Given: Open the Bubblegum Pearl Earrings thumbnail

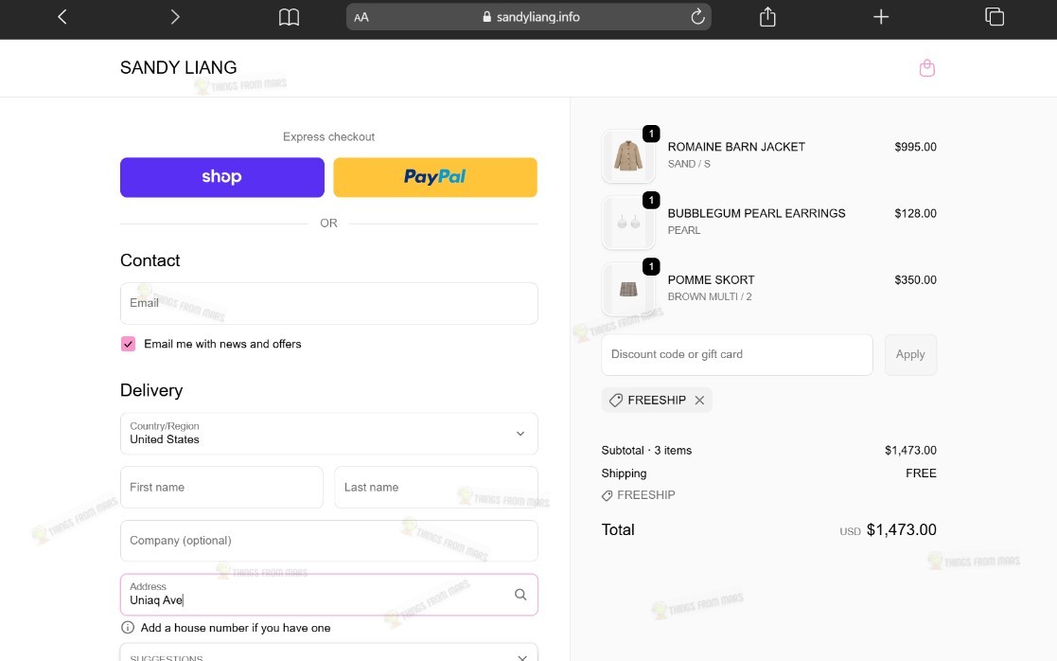Looking at the screenshot, I should click(628, 223).
